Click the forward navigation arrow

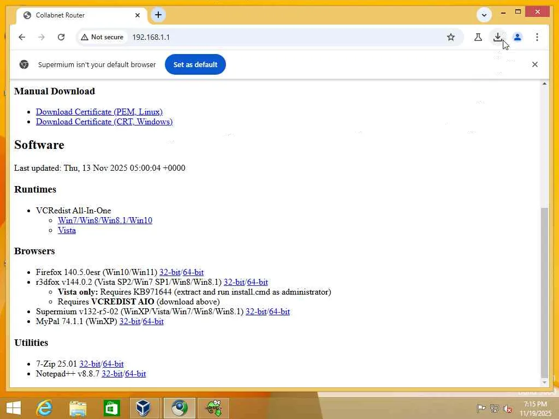41,37
